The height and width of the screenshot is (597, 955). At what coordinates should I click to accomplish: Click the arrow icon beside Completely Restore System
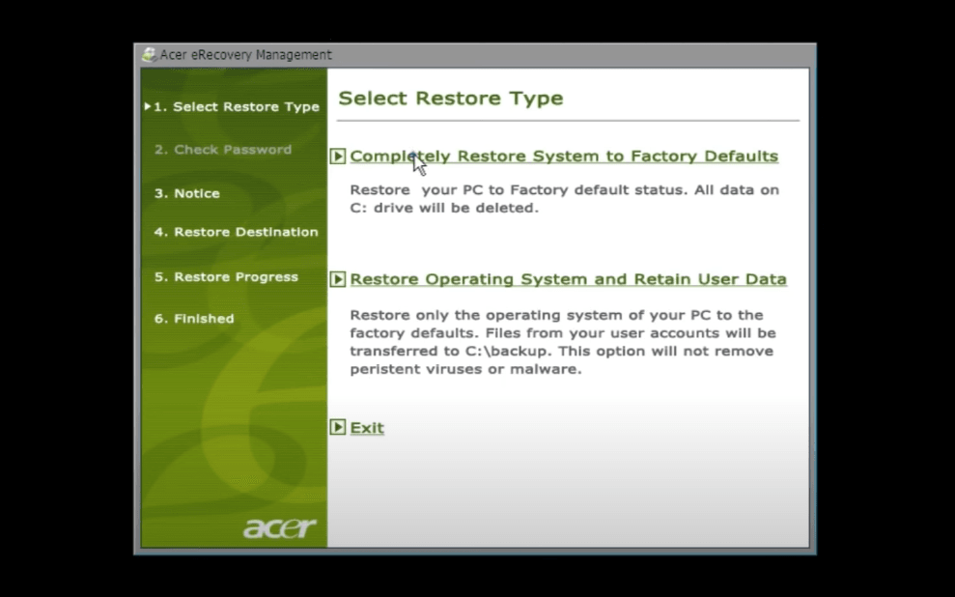point(338,156)
